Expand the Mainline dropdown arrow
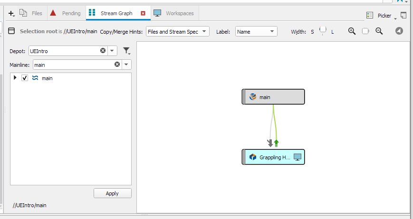The height and width of the screenshot is (219, 413). 126,64
